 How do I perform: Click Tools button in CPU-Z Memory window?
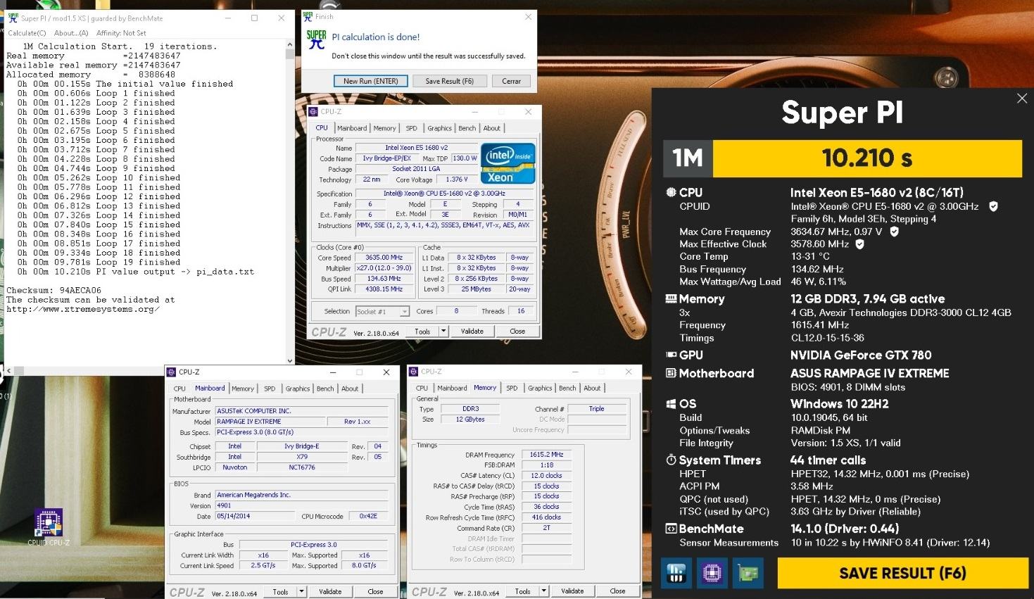click(x=522, y=591)
